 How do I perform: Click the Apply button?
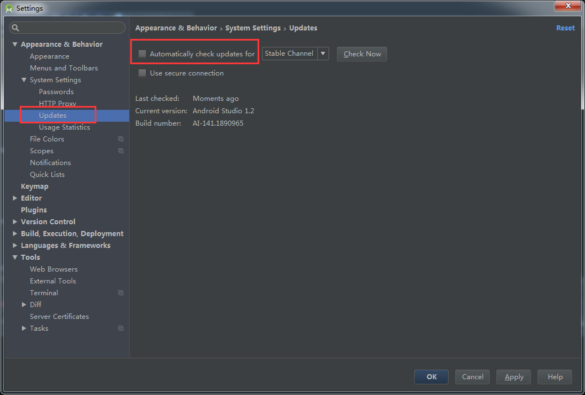(514, 377)
